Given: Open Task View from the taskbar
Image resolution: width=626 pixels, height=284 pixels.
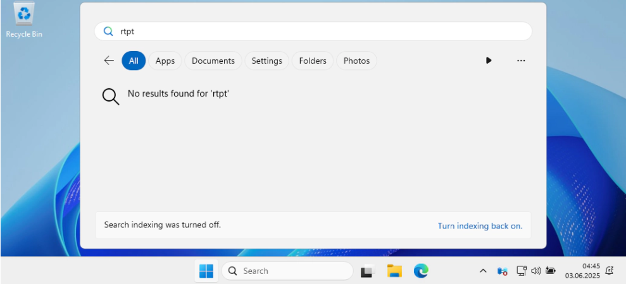Looking at the screenshot, I should pos(368,271).
